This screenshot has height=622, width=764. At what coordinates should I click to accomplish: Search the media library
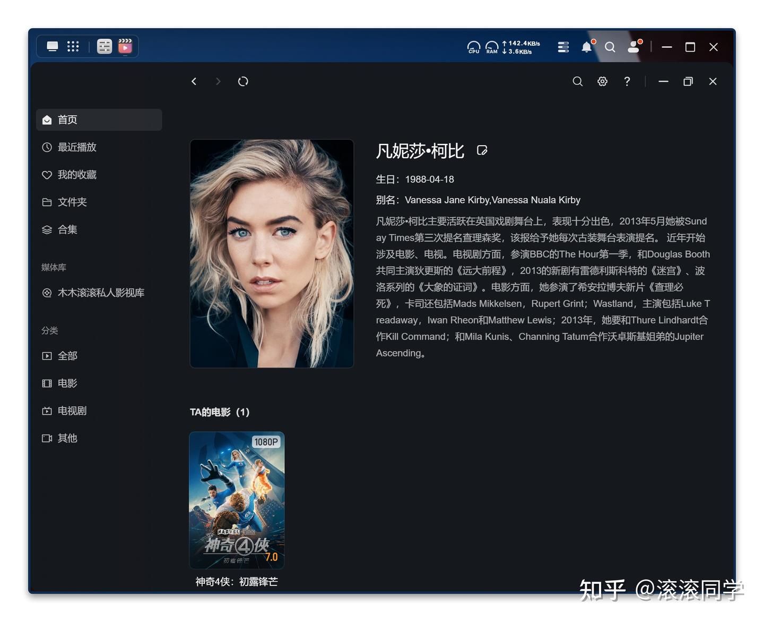[578, 81]
